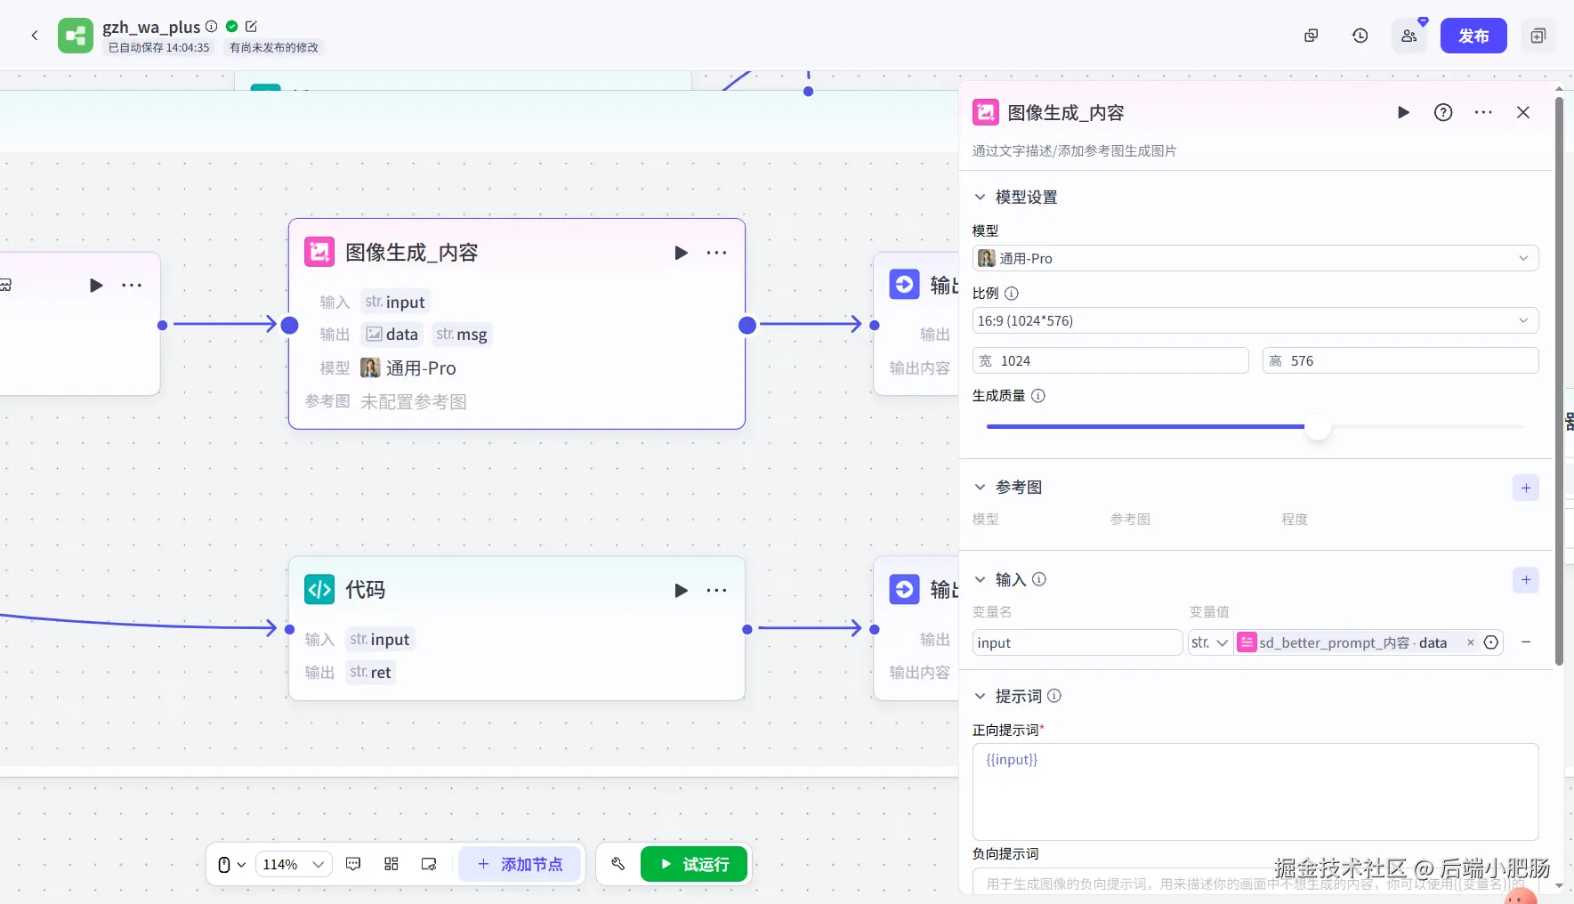Viewport: 1574px width, 904px height.
Task: Add an input variable with the 输入 plus
Action: (1526, 580)
